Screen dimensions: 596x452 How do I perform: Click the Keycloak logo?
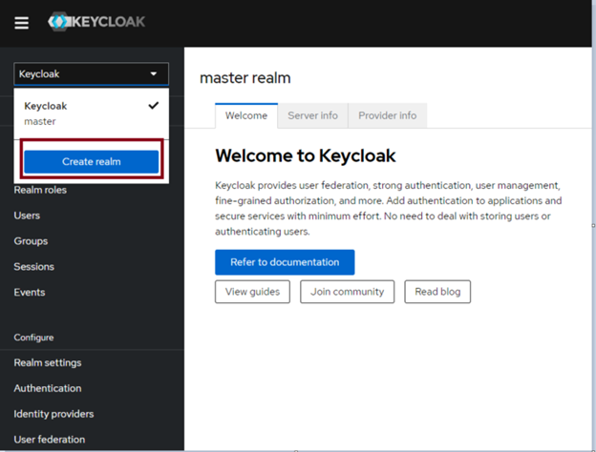(x=96, y=22)
